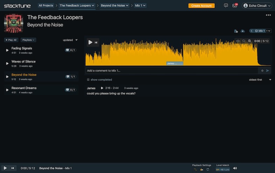Click the send comment arrow icon
Viewport: 275px width, 173px height.
pyautogui.click(x=267, y=71)
